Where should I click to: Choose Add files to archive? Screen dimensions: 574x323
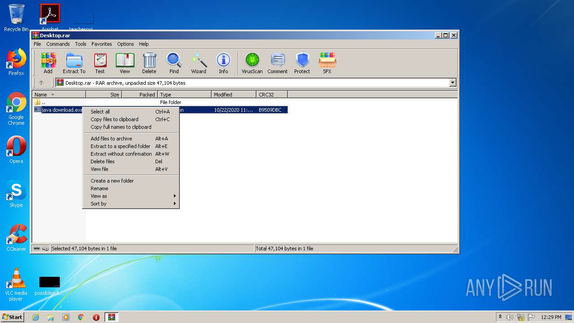pos(131,139)
